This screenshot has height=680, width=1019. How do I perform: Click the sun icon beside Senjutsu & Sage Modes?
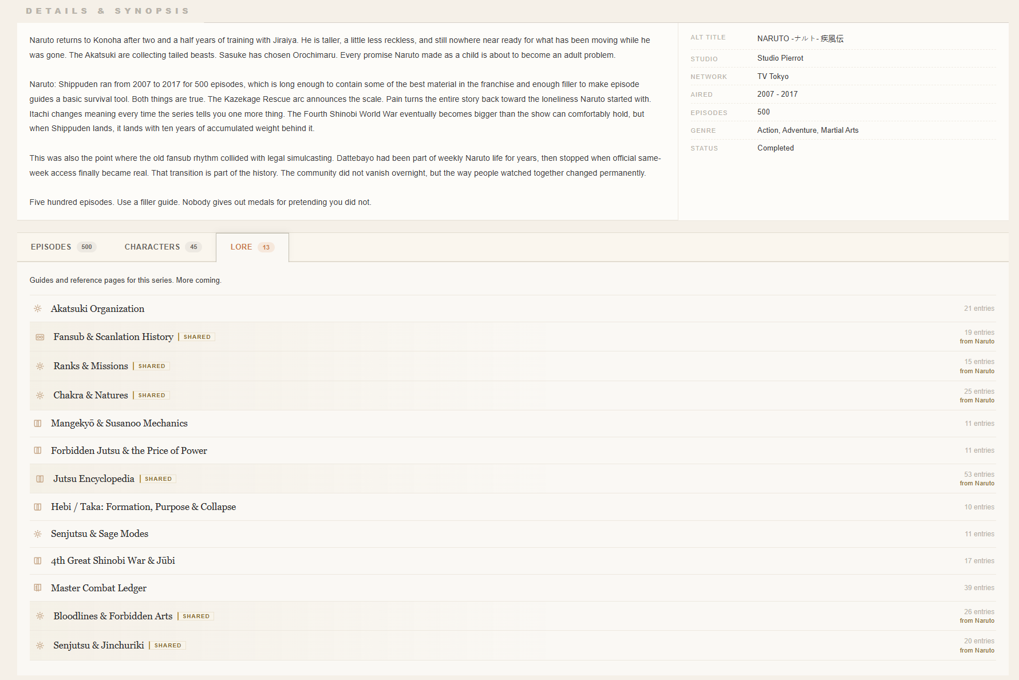click(x=38, y=534)
